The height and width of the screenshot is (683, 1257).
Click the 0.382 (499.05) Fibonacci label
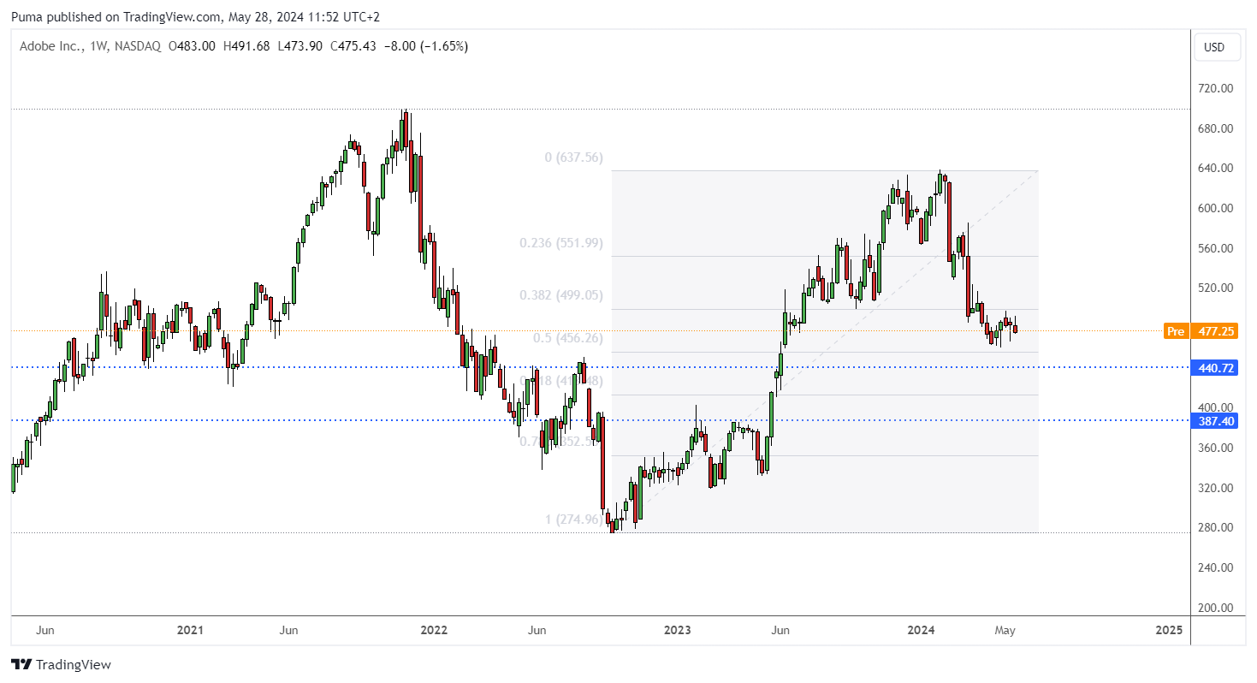pos(561,295)
